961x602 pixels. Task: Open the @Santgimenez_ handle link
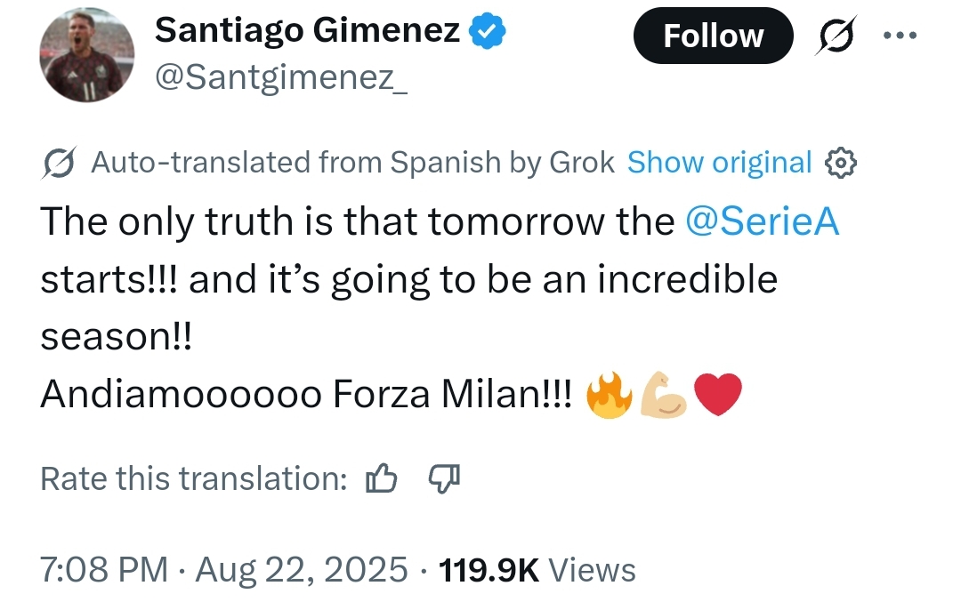point(281,80)
